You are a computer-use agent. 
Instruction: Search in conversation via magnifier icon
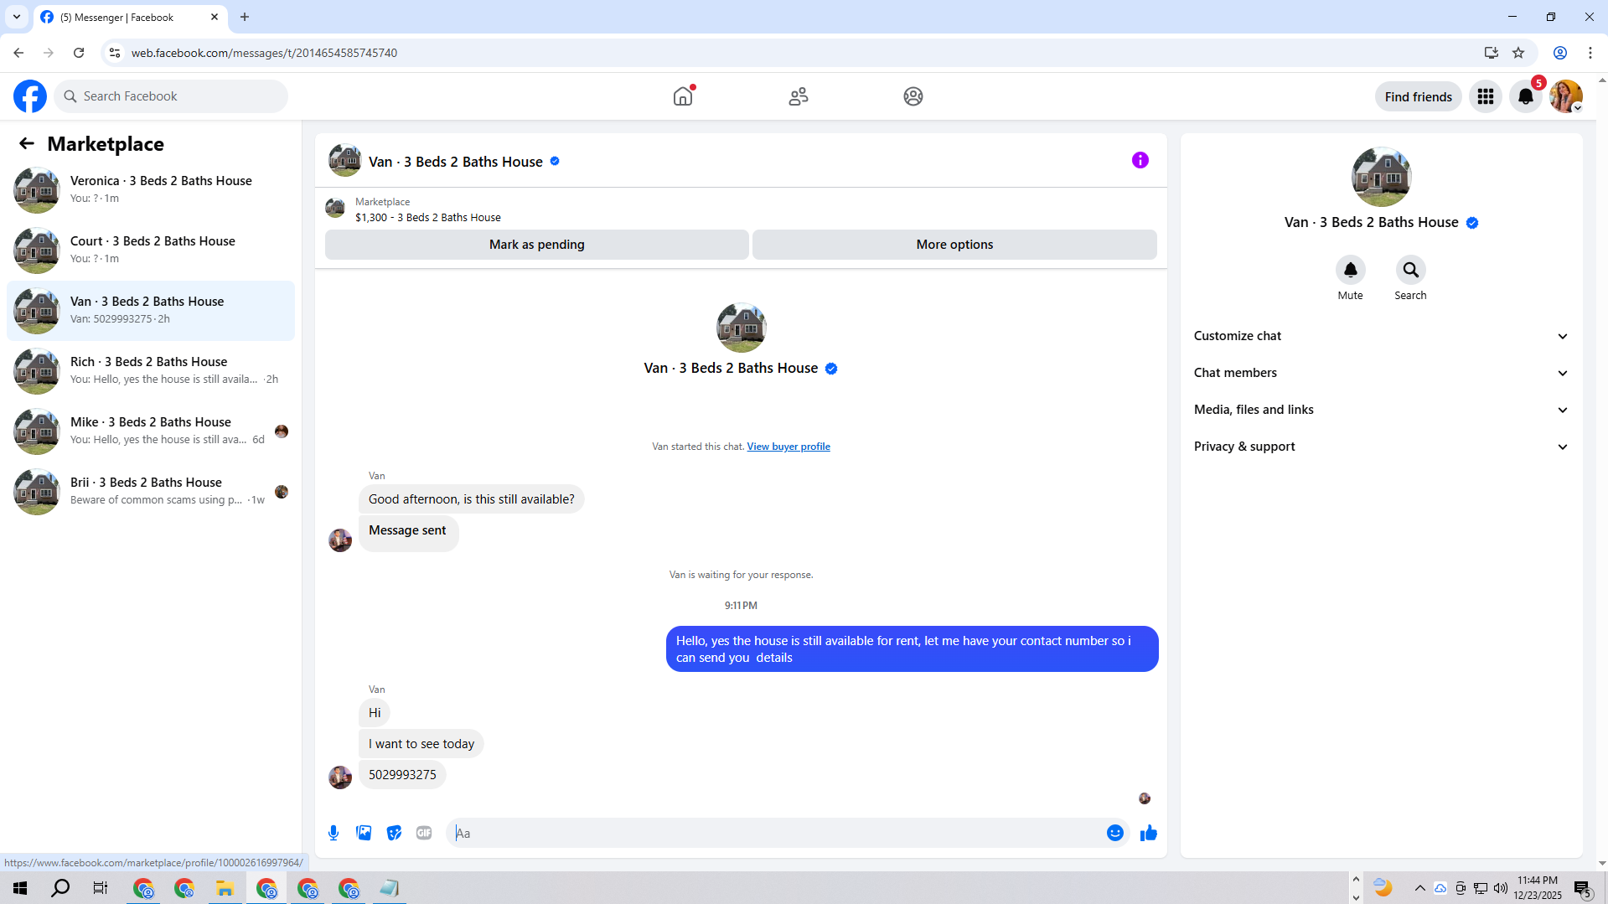pos(1410,270)
